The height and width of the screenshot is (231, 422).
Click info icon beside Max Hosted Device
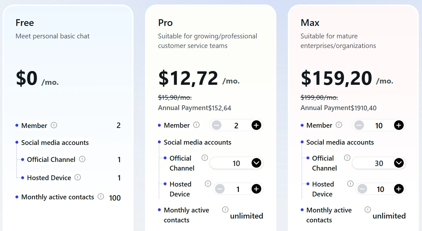pos(350,184)
